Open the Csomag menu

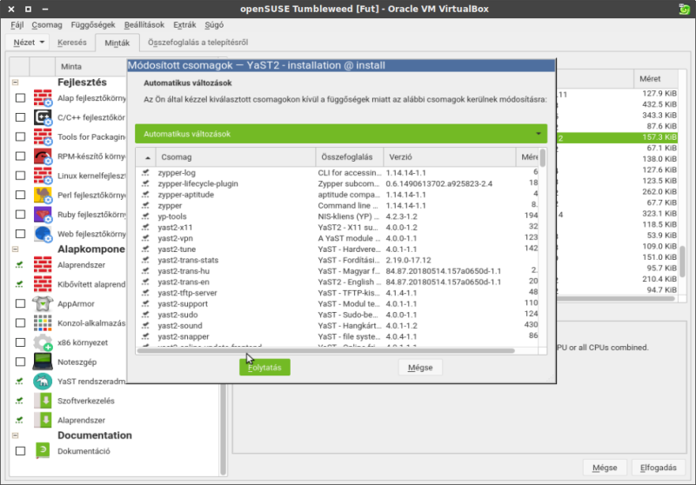[x=47, y=25]
